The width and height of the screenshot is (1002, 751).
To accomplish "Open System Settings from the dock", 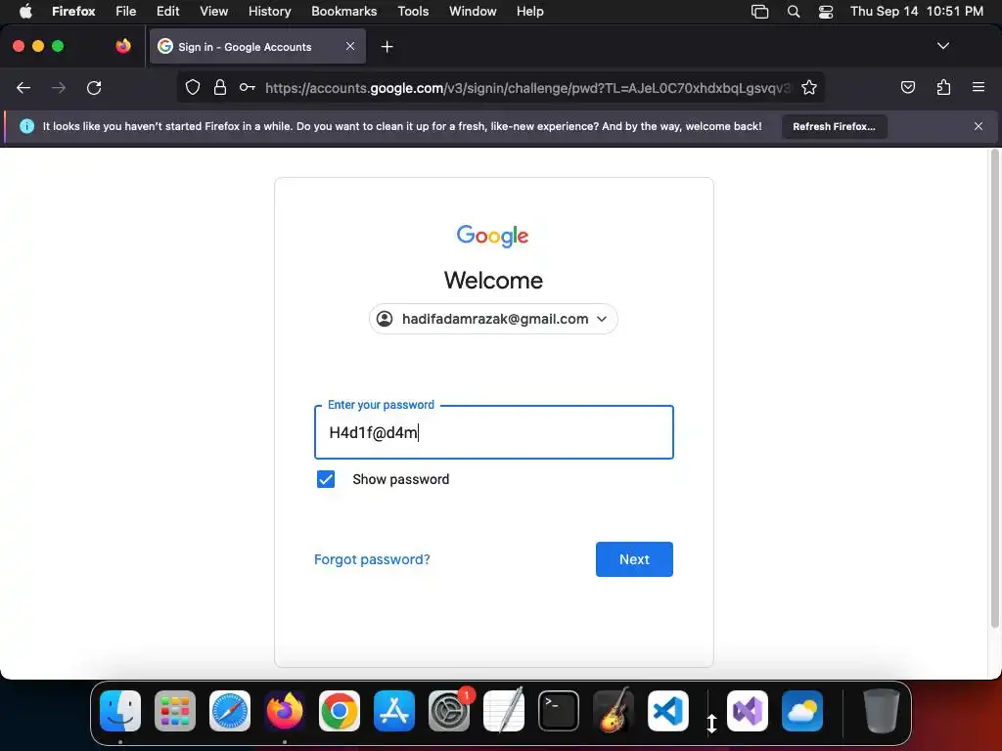I will click(449, 711).
